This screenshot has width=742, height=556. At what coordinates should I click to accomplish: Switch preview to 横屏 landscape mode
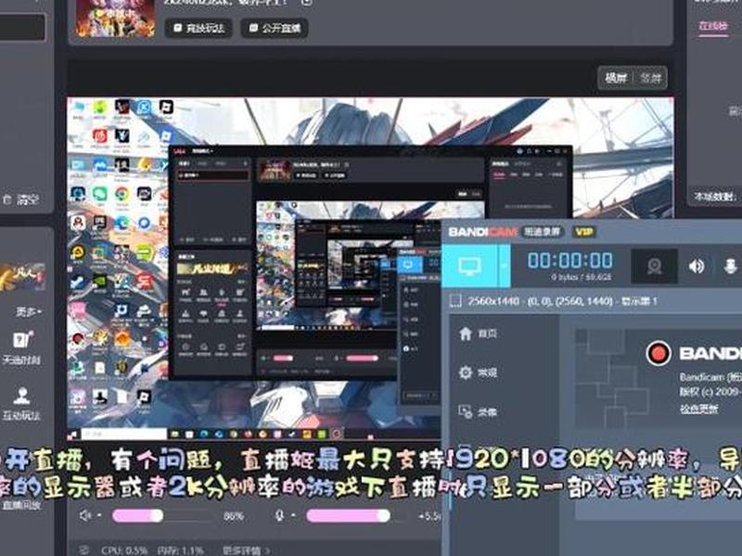click(x=616, y=78)
